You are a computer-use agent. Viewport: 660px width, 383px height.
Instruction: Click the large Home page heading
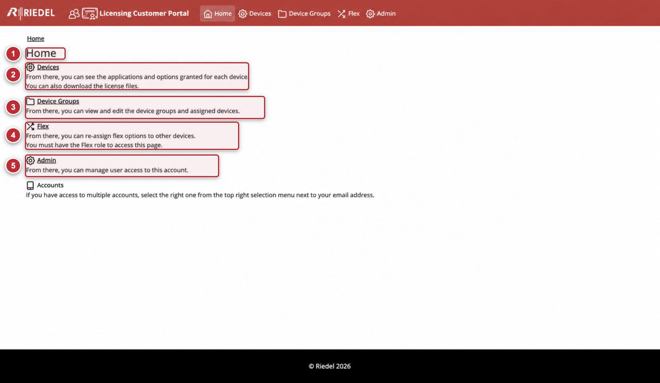click(41, 53)
